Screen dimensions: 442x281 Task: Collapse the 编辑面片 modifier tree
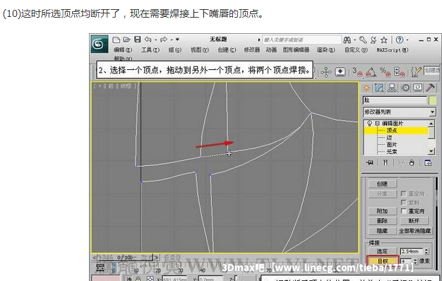pyautogui.click(x=377, y=124)
